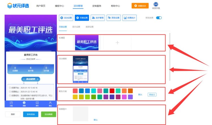The width and height of the screenshot is (212, 125).
Task: Click the orange 创建活动 button
Action: pos(140,5)
